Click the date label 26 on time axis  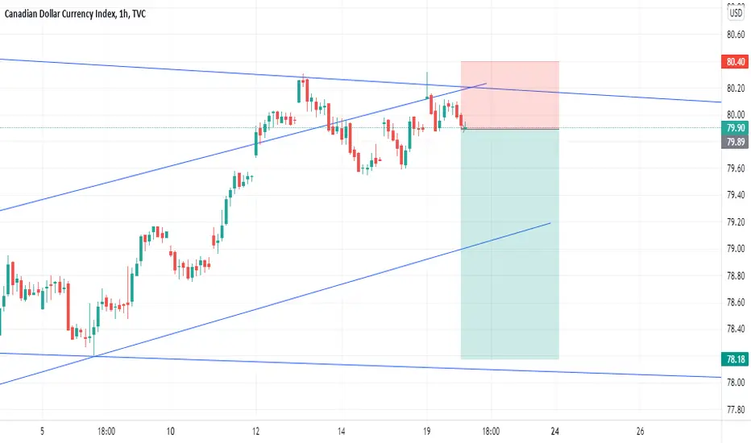[641, 432]
